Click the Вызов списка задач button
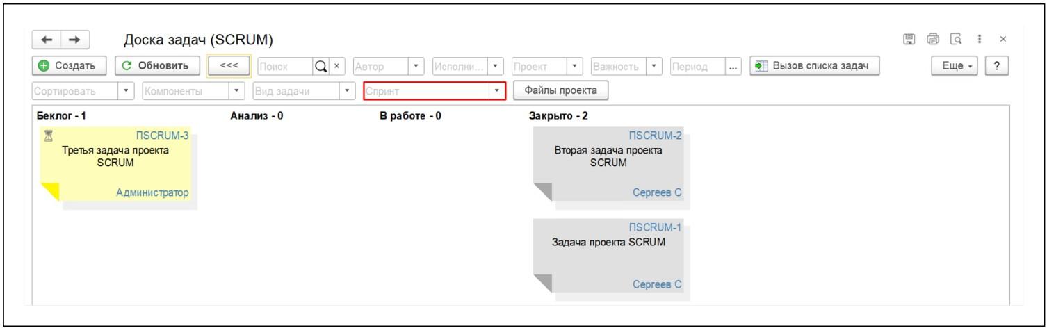Viewport: 1047px width, 328px height. (814, 65)
